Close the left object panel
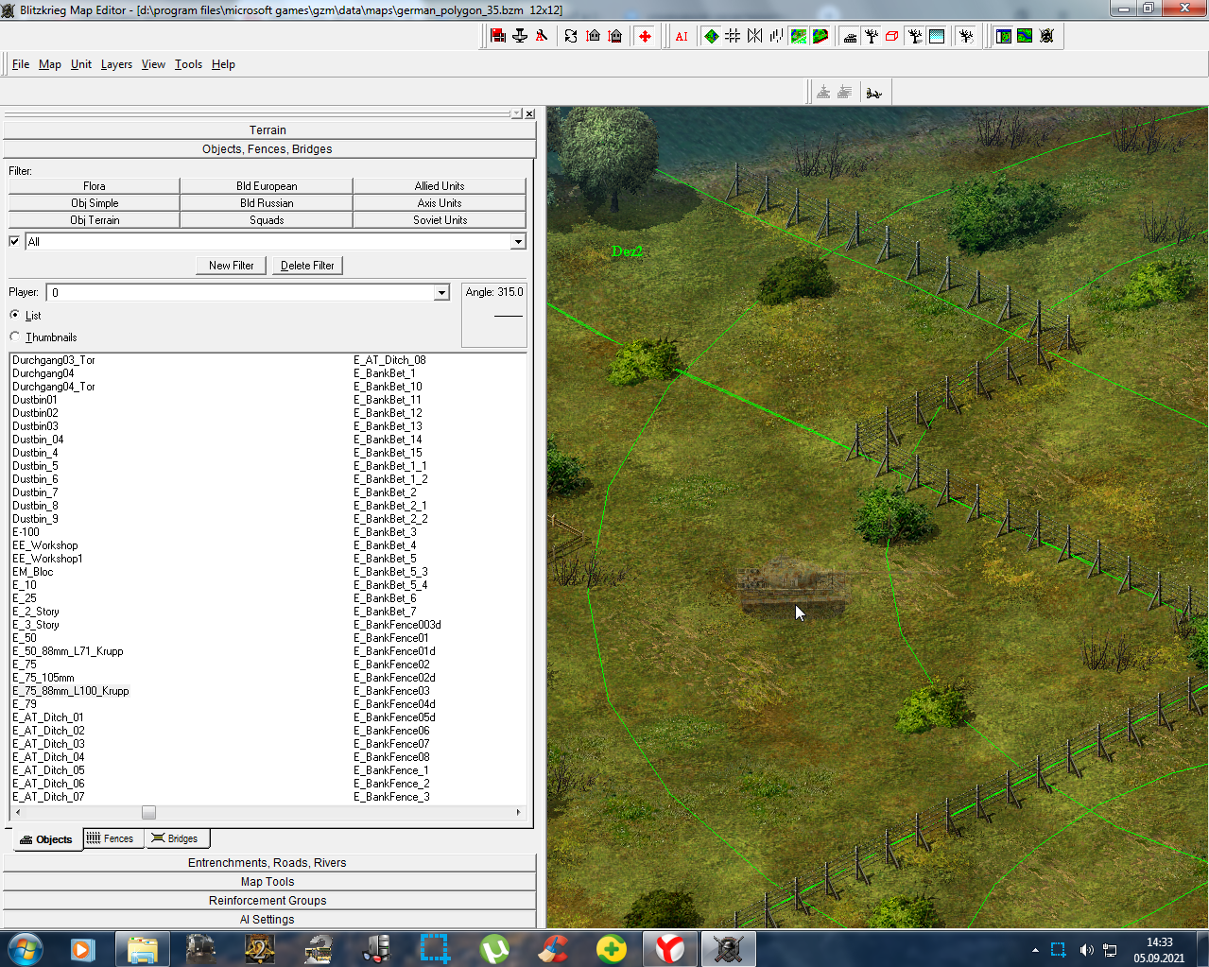The height and width of the screenshot is (967, 1209). (529, 113)
